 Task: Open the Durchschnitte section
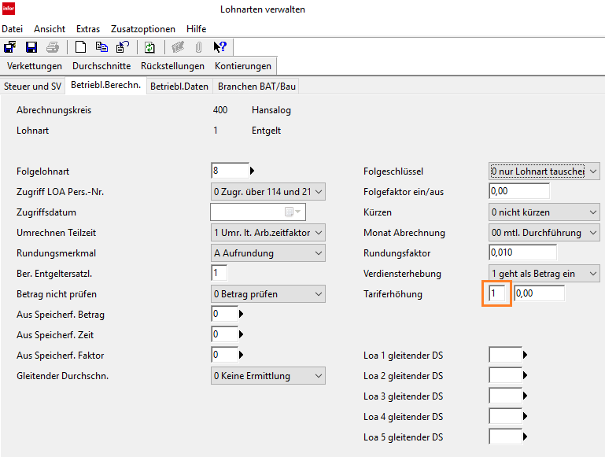101,66
